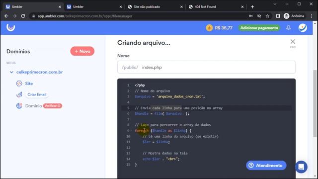Open saved passwords key icon
Image resolution: width=318 pixels, height=179 pixels.
tap(251, 16)
